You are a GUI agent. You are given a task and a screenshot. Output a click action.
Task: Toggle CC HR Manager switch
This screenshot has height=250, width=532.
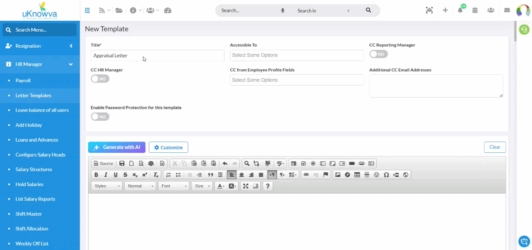point(100,78)
